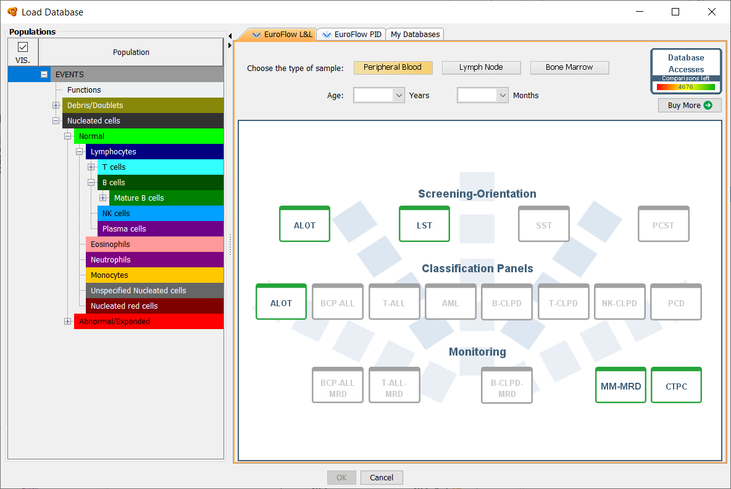
Task: Collapse the Normal population node
Action: (67, 136)
